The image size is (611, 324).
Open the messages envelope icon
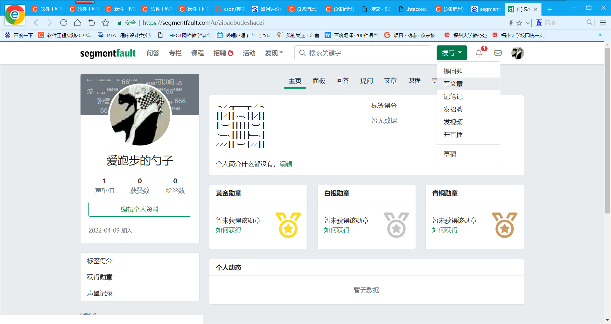[x=498, y=53]
